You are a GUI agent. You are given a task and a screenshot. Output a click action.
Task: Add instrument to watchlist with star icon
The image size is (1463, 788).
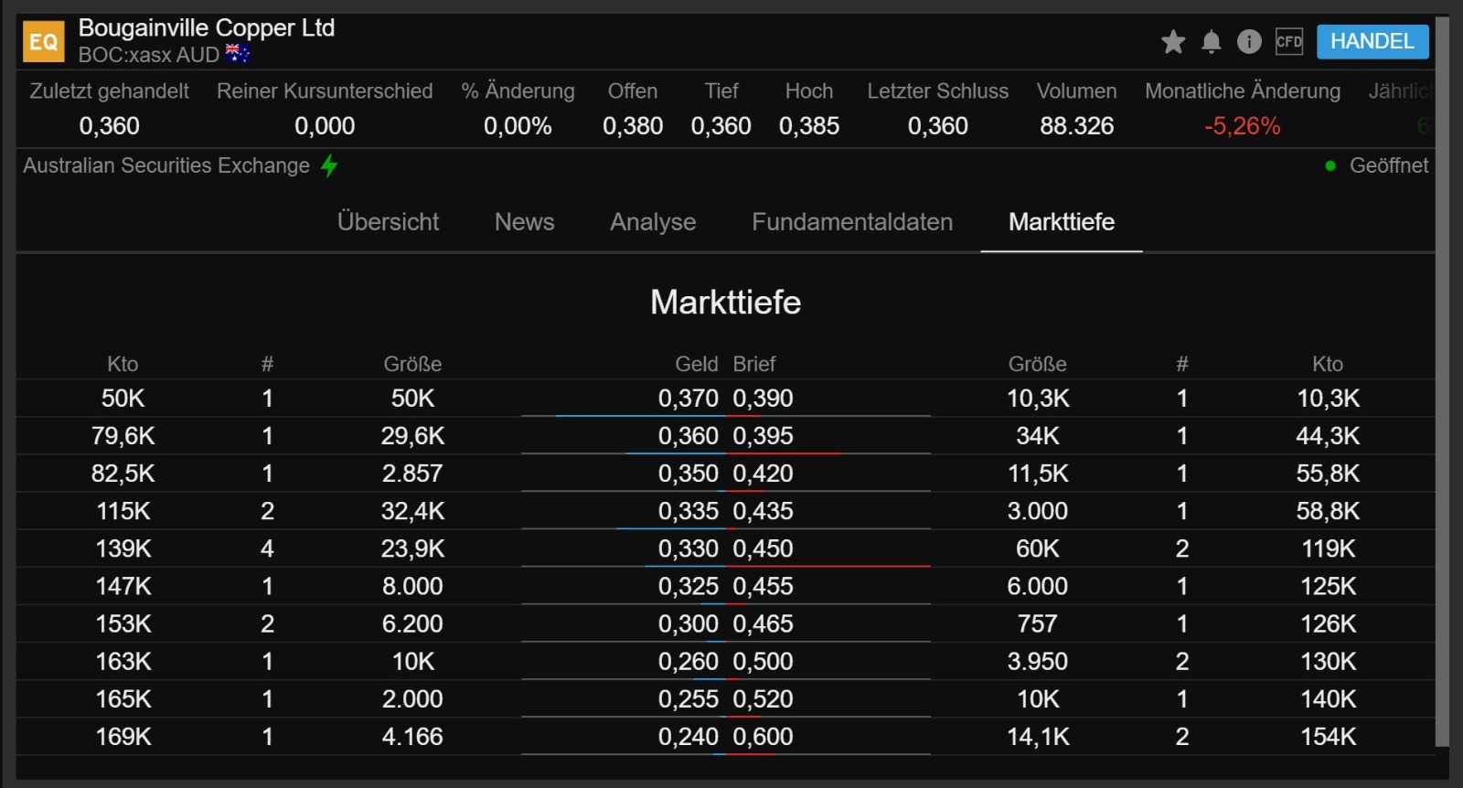tap(1173, 41)
